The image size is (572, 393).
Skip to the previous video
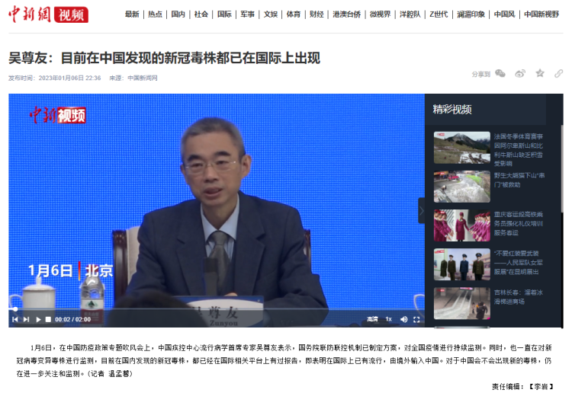coord(15,319)
